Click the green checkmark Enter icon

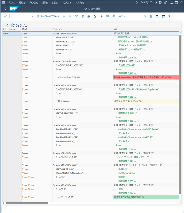pyautogui.click(x=6, y=16)
